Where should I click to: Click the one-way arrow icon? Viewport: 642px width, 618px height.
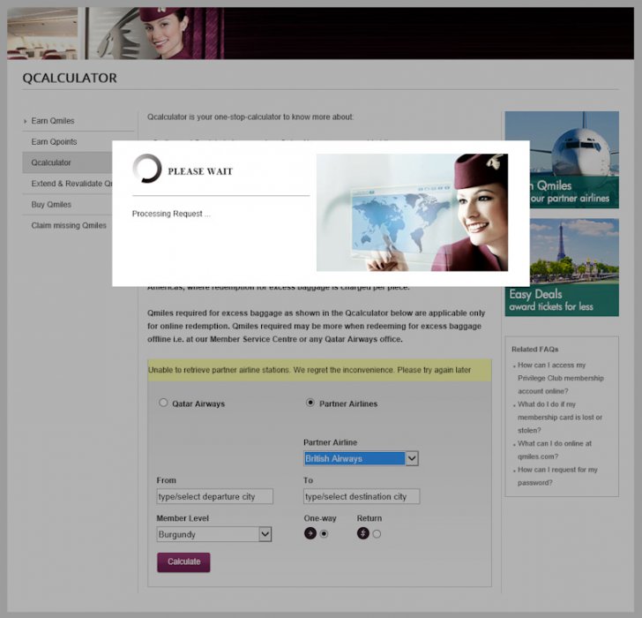pyautogui.click(x=310, y=533)
